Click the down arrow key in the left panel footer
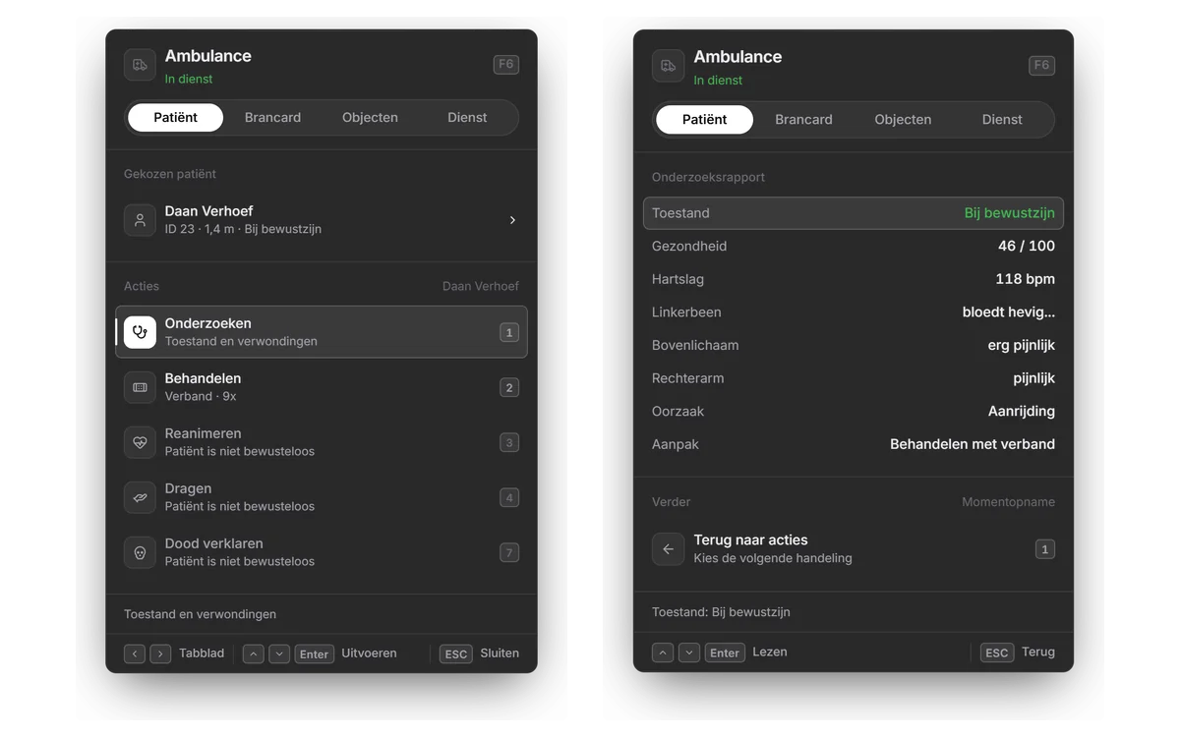Screen dimensions: 1180x737 [x=279, y=653]
